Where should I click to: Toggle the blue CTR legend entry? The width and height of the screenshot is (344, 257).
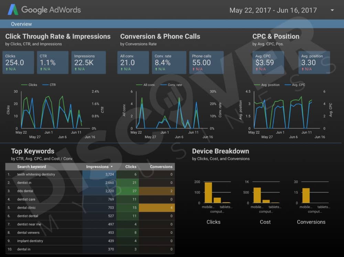click(49, 85)
